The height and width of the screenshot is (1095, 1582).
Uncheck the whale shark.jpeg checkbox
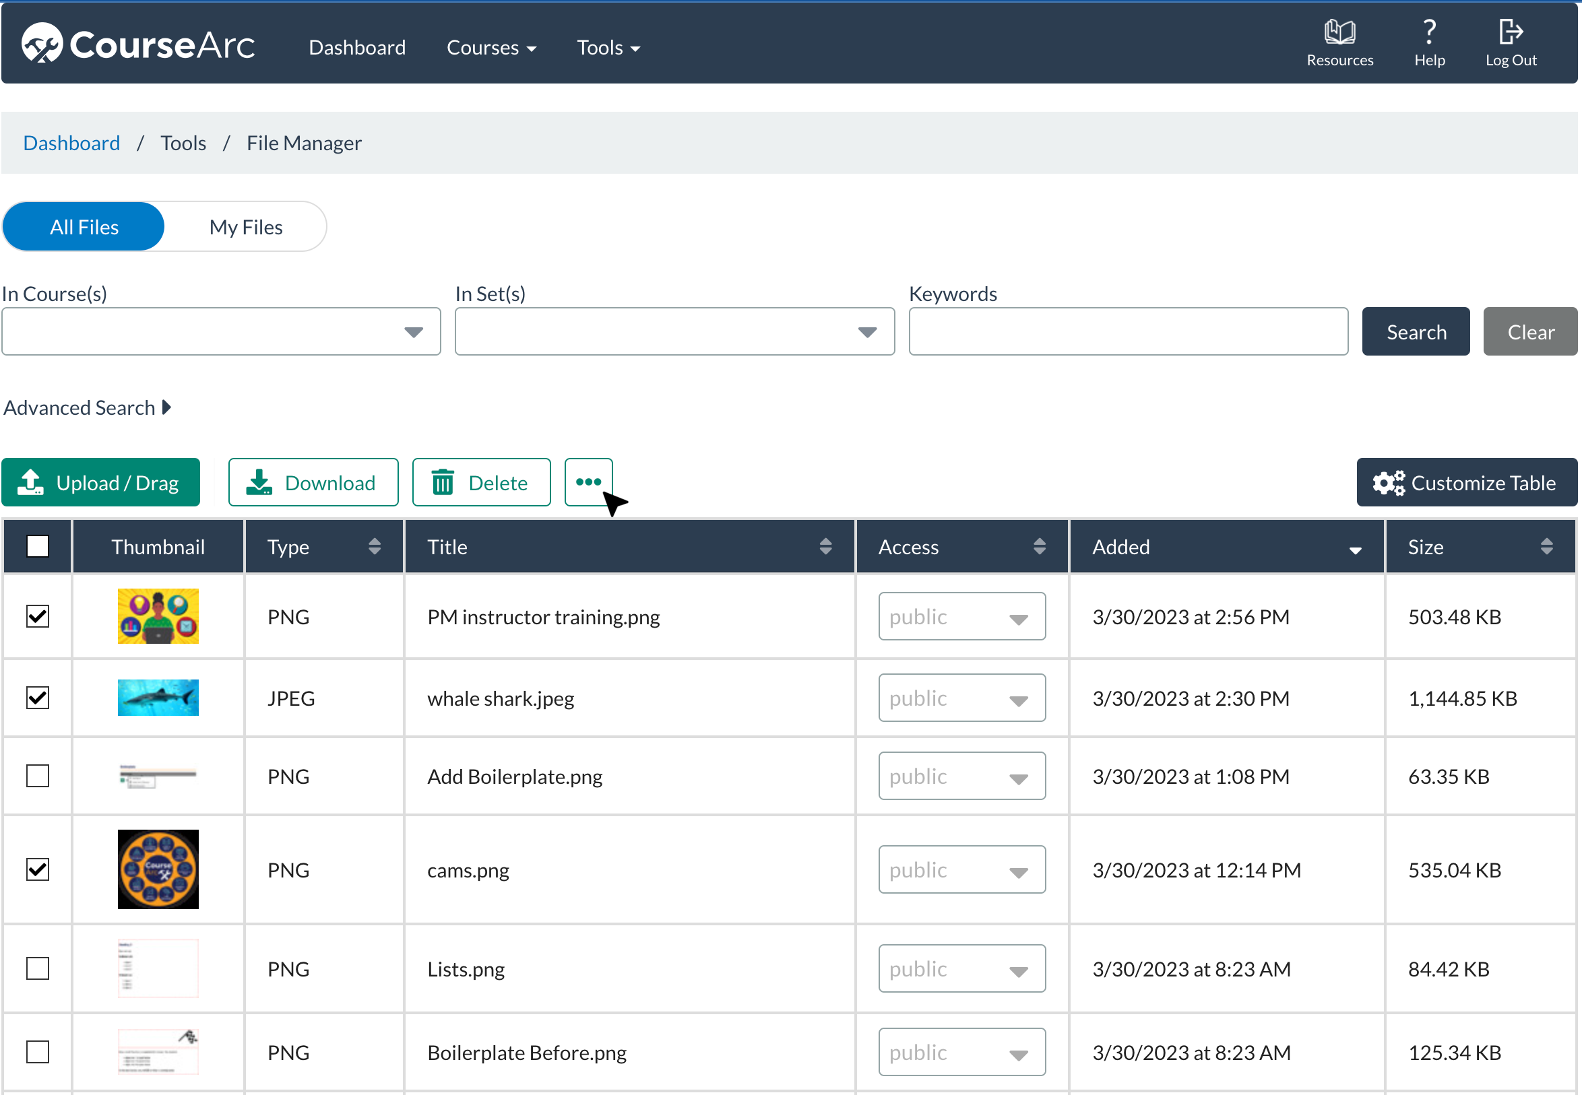click(x=38, y=698)
